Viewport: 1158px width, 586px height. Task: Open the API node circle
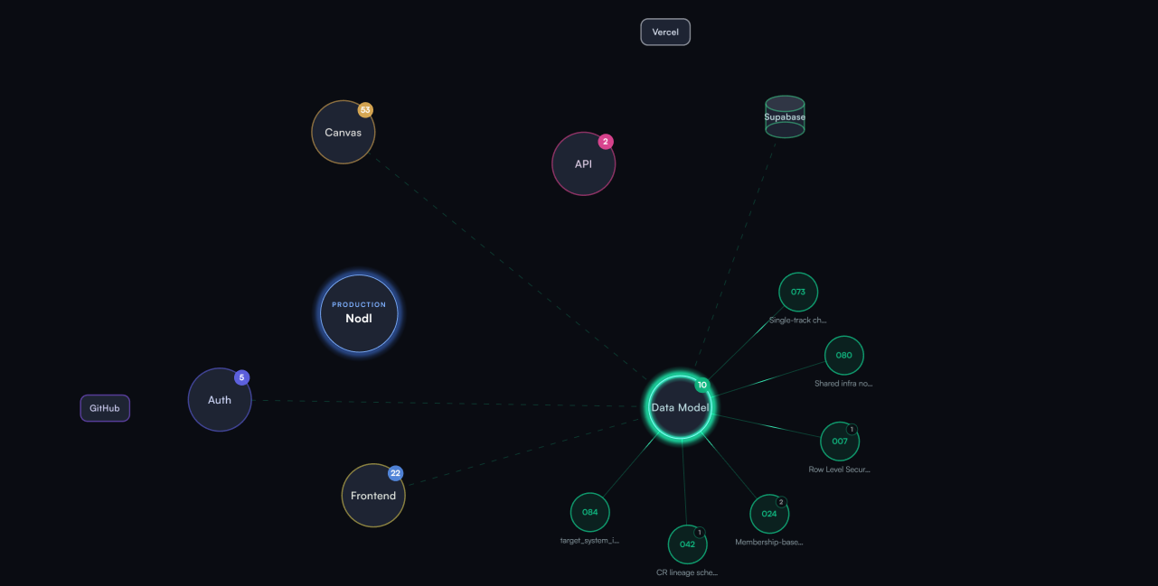click(584, 163)
